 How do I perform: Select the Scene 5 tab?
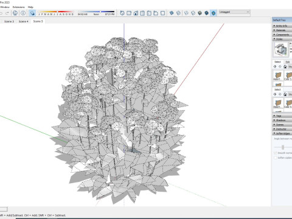pyautogui.click(x=38, y=21)
